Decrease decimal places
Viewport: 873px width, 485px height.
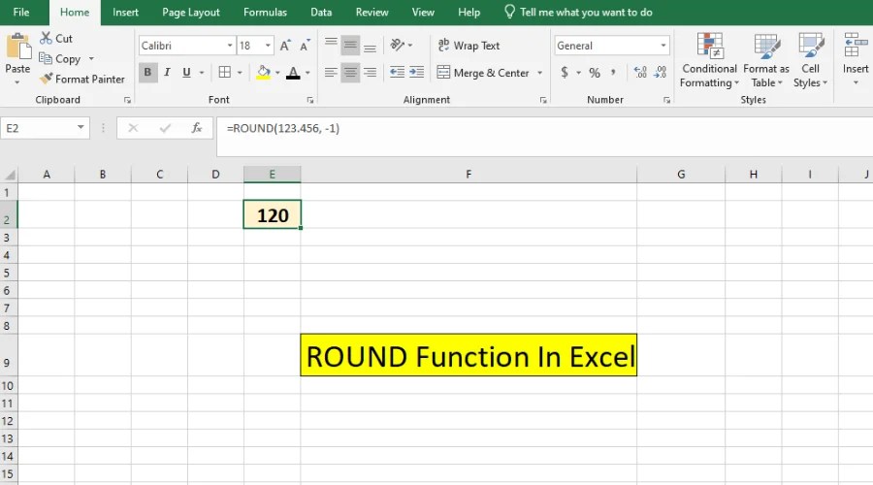[660, 73]
